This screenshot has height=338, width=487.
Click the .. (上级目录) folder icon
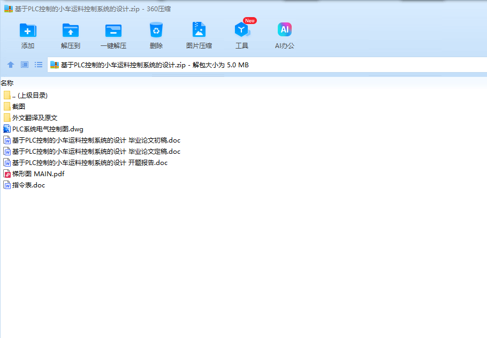[x=7, y=95]
